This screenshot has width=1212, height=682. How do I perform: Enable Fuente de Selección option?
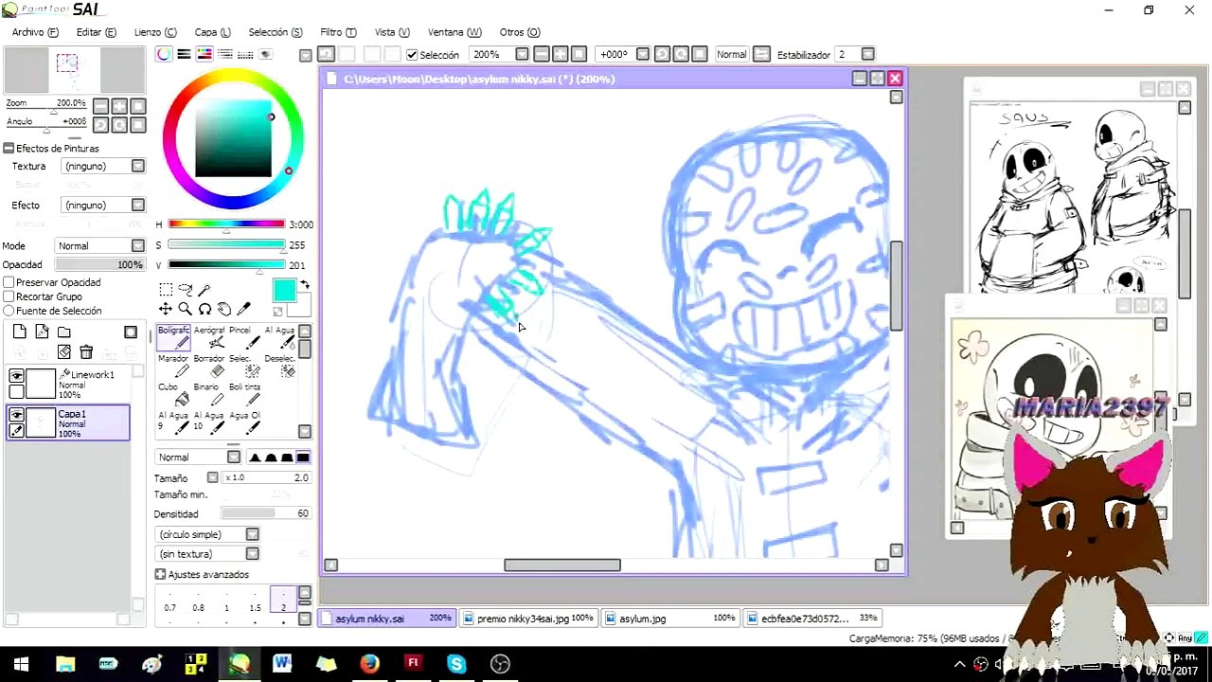coord(9,311)
